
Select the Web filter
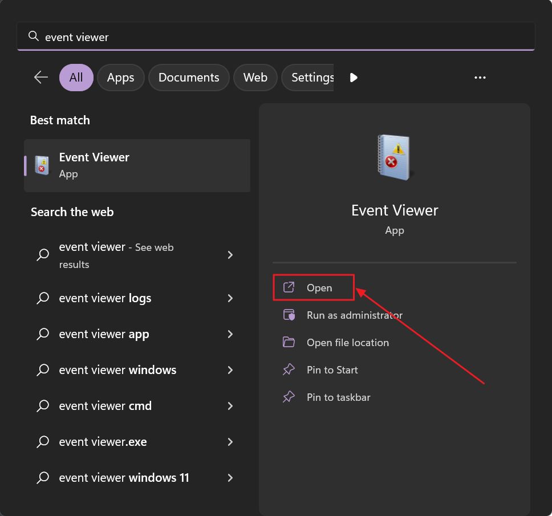(255, 77)
